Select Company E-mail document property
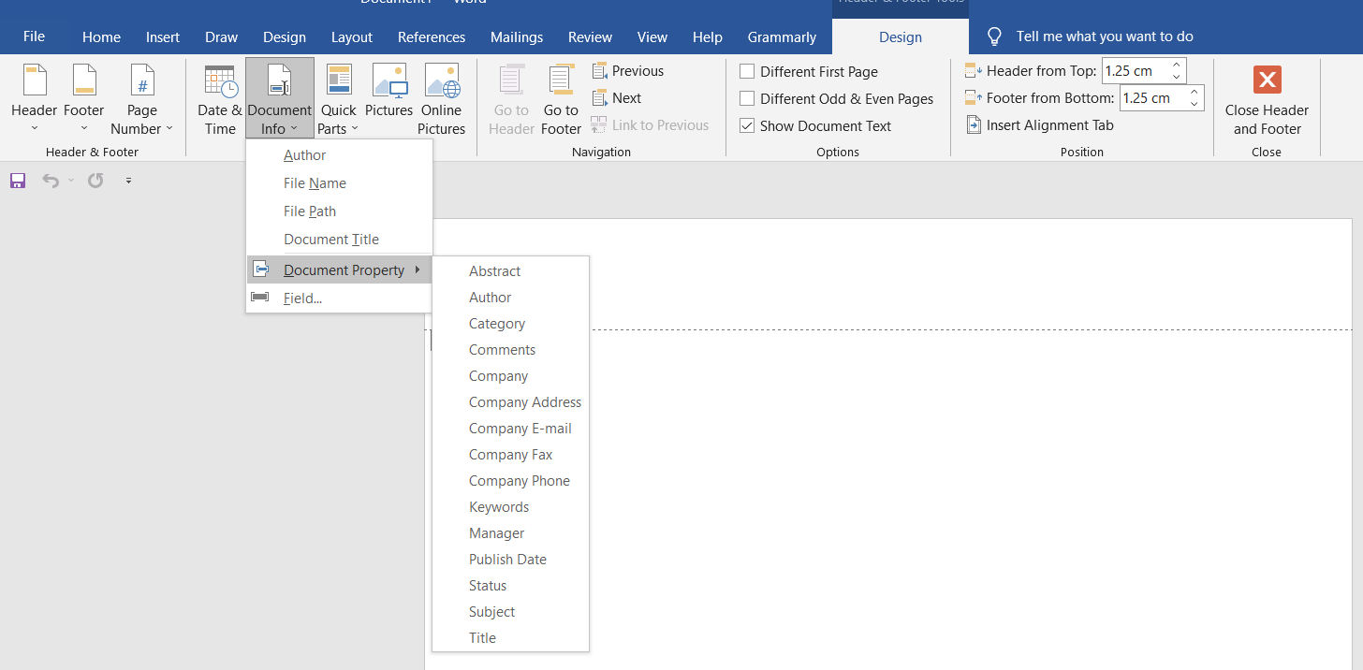The width and height of the screenshot is (1363, 670). [x=520, y=428]
